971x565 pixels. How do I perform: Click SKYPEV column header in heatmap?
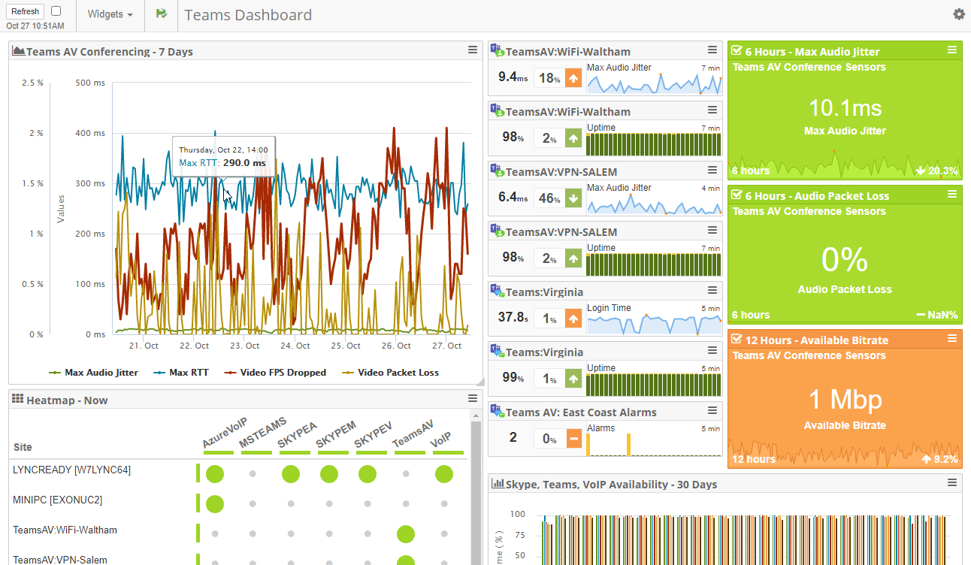(373, 434)
